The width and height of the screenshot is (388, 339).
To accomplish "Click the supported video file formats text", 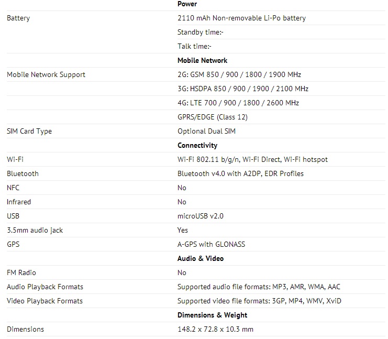I will [260, 301].
